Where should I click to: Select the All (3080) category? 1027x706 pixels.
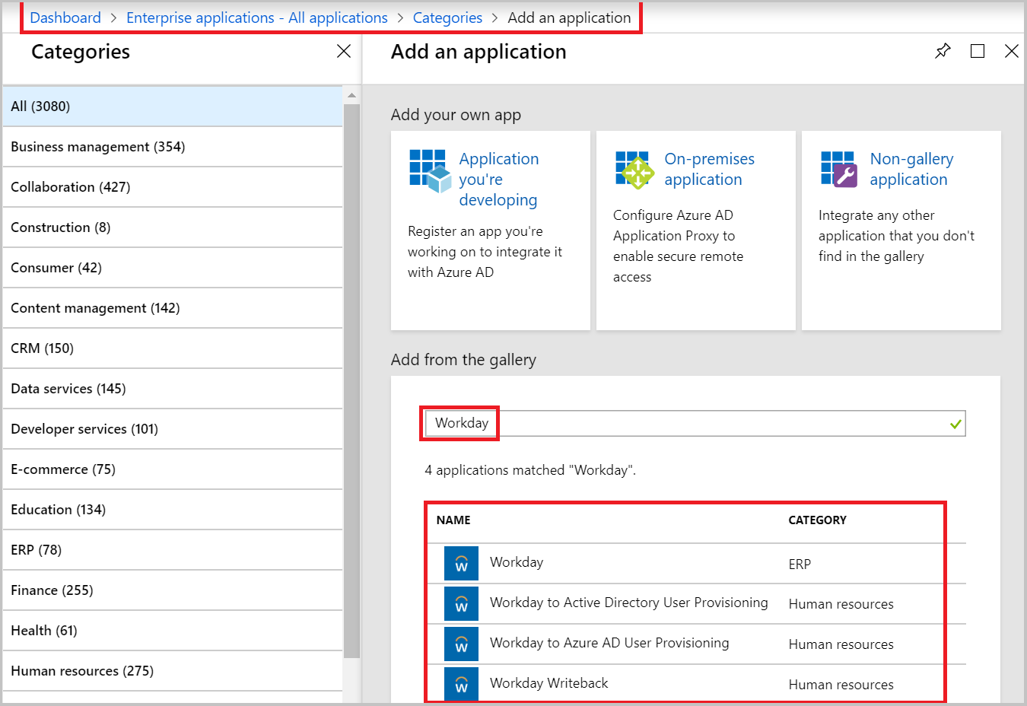[173, 107]
